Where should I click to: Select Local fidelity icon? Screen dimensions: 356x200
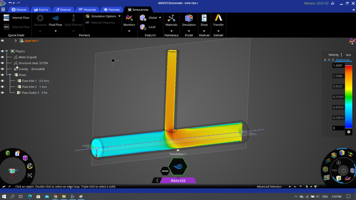click(143, 27)
